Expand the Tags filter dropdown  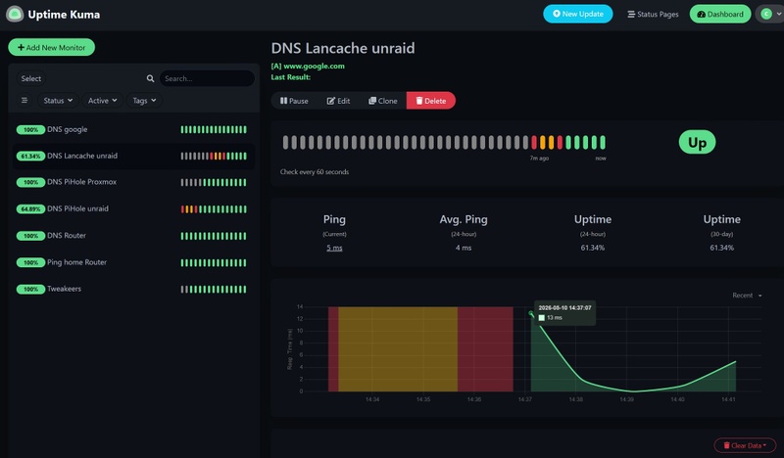pyautogui.click(x=144, y=101)
